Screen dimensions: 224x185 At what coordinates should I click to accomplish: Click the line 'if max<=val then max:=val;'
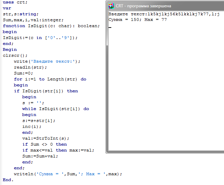[58, 151]
